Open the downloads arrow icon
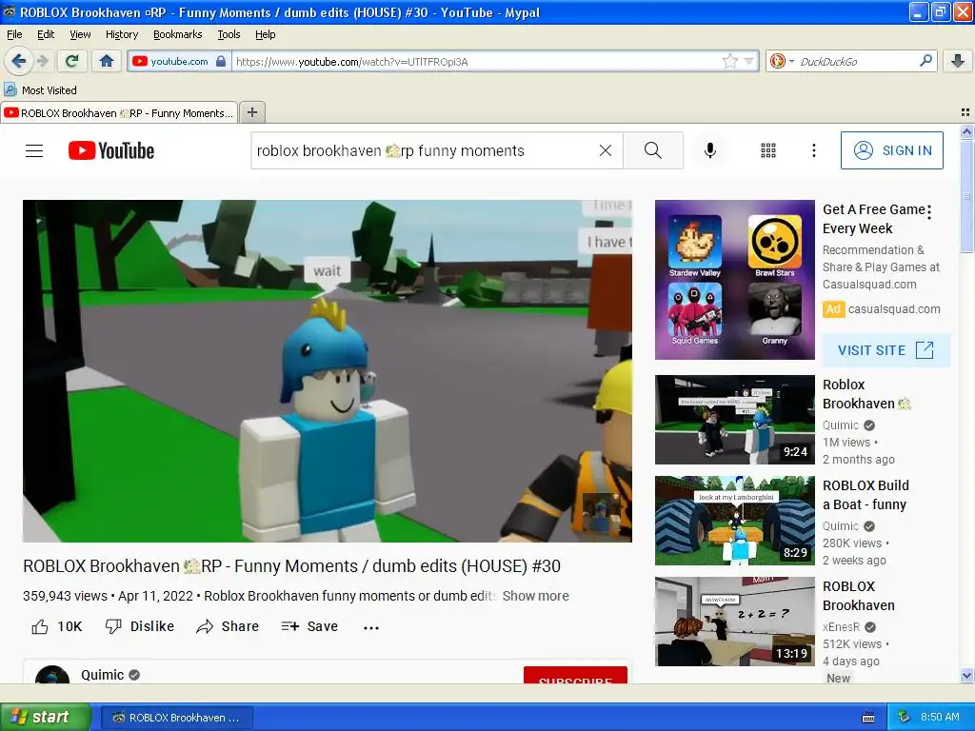The height and width of the screenshot is (731, 975). 958,61
